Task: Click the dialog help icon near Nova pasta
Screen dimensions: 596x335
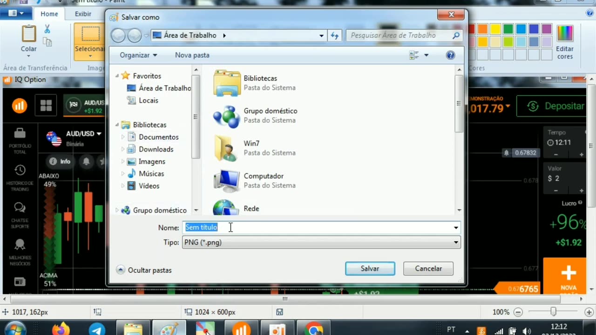Action: [450, 55]
